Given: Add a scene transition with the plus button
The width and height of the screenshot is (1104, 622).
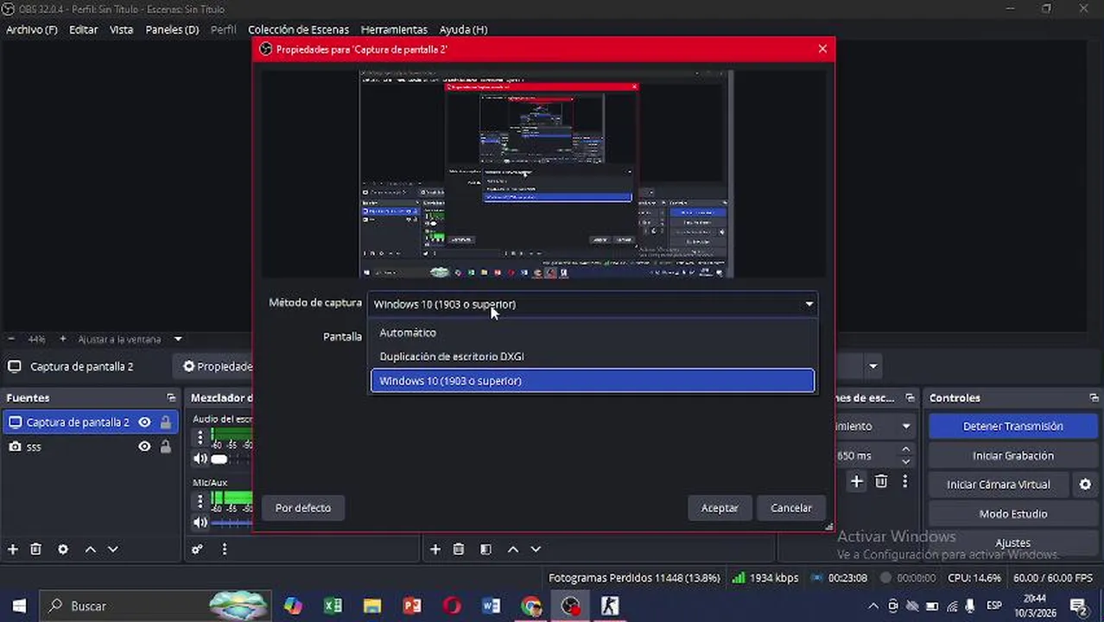Looking at the screenshot, I should 856,481.
